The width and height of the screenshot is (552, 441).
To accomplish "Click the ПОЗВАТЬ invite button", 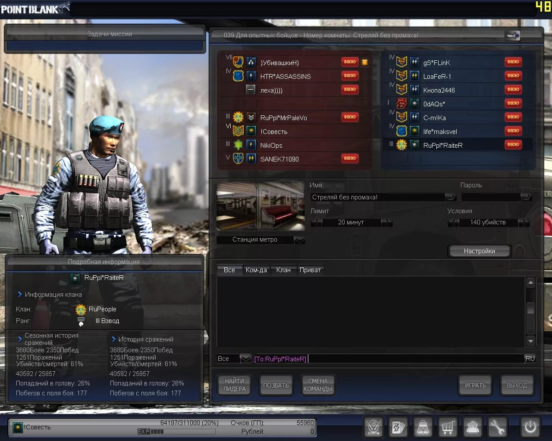I will (276, 385).
